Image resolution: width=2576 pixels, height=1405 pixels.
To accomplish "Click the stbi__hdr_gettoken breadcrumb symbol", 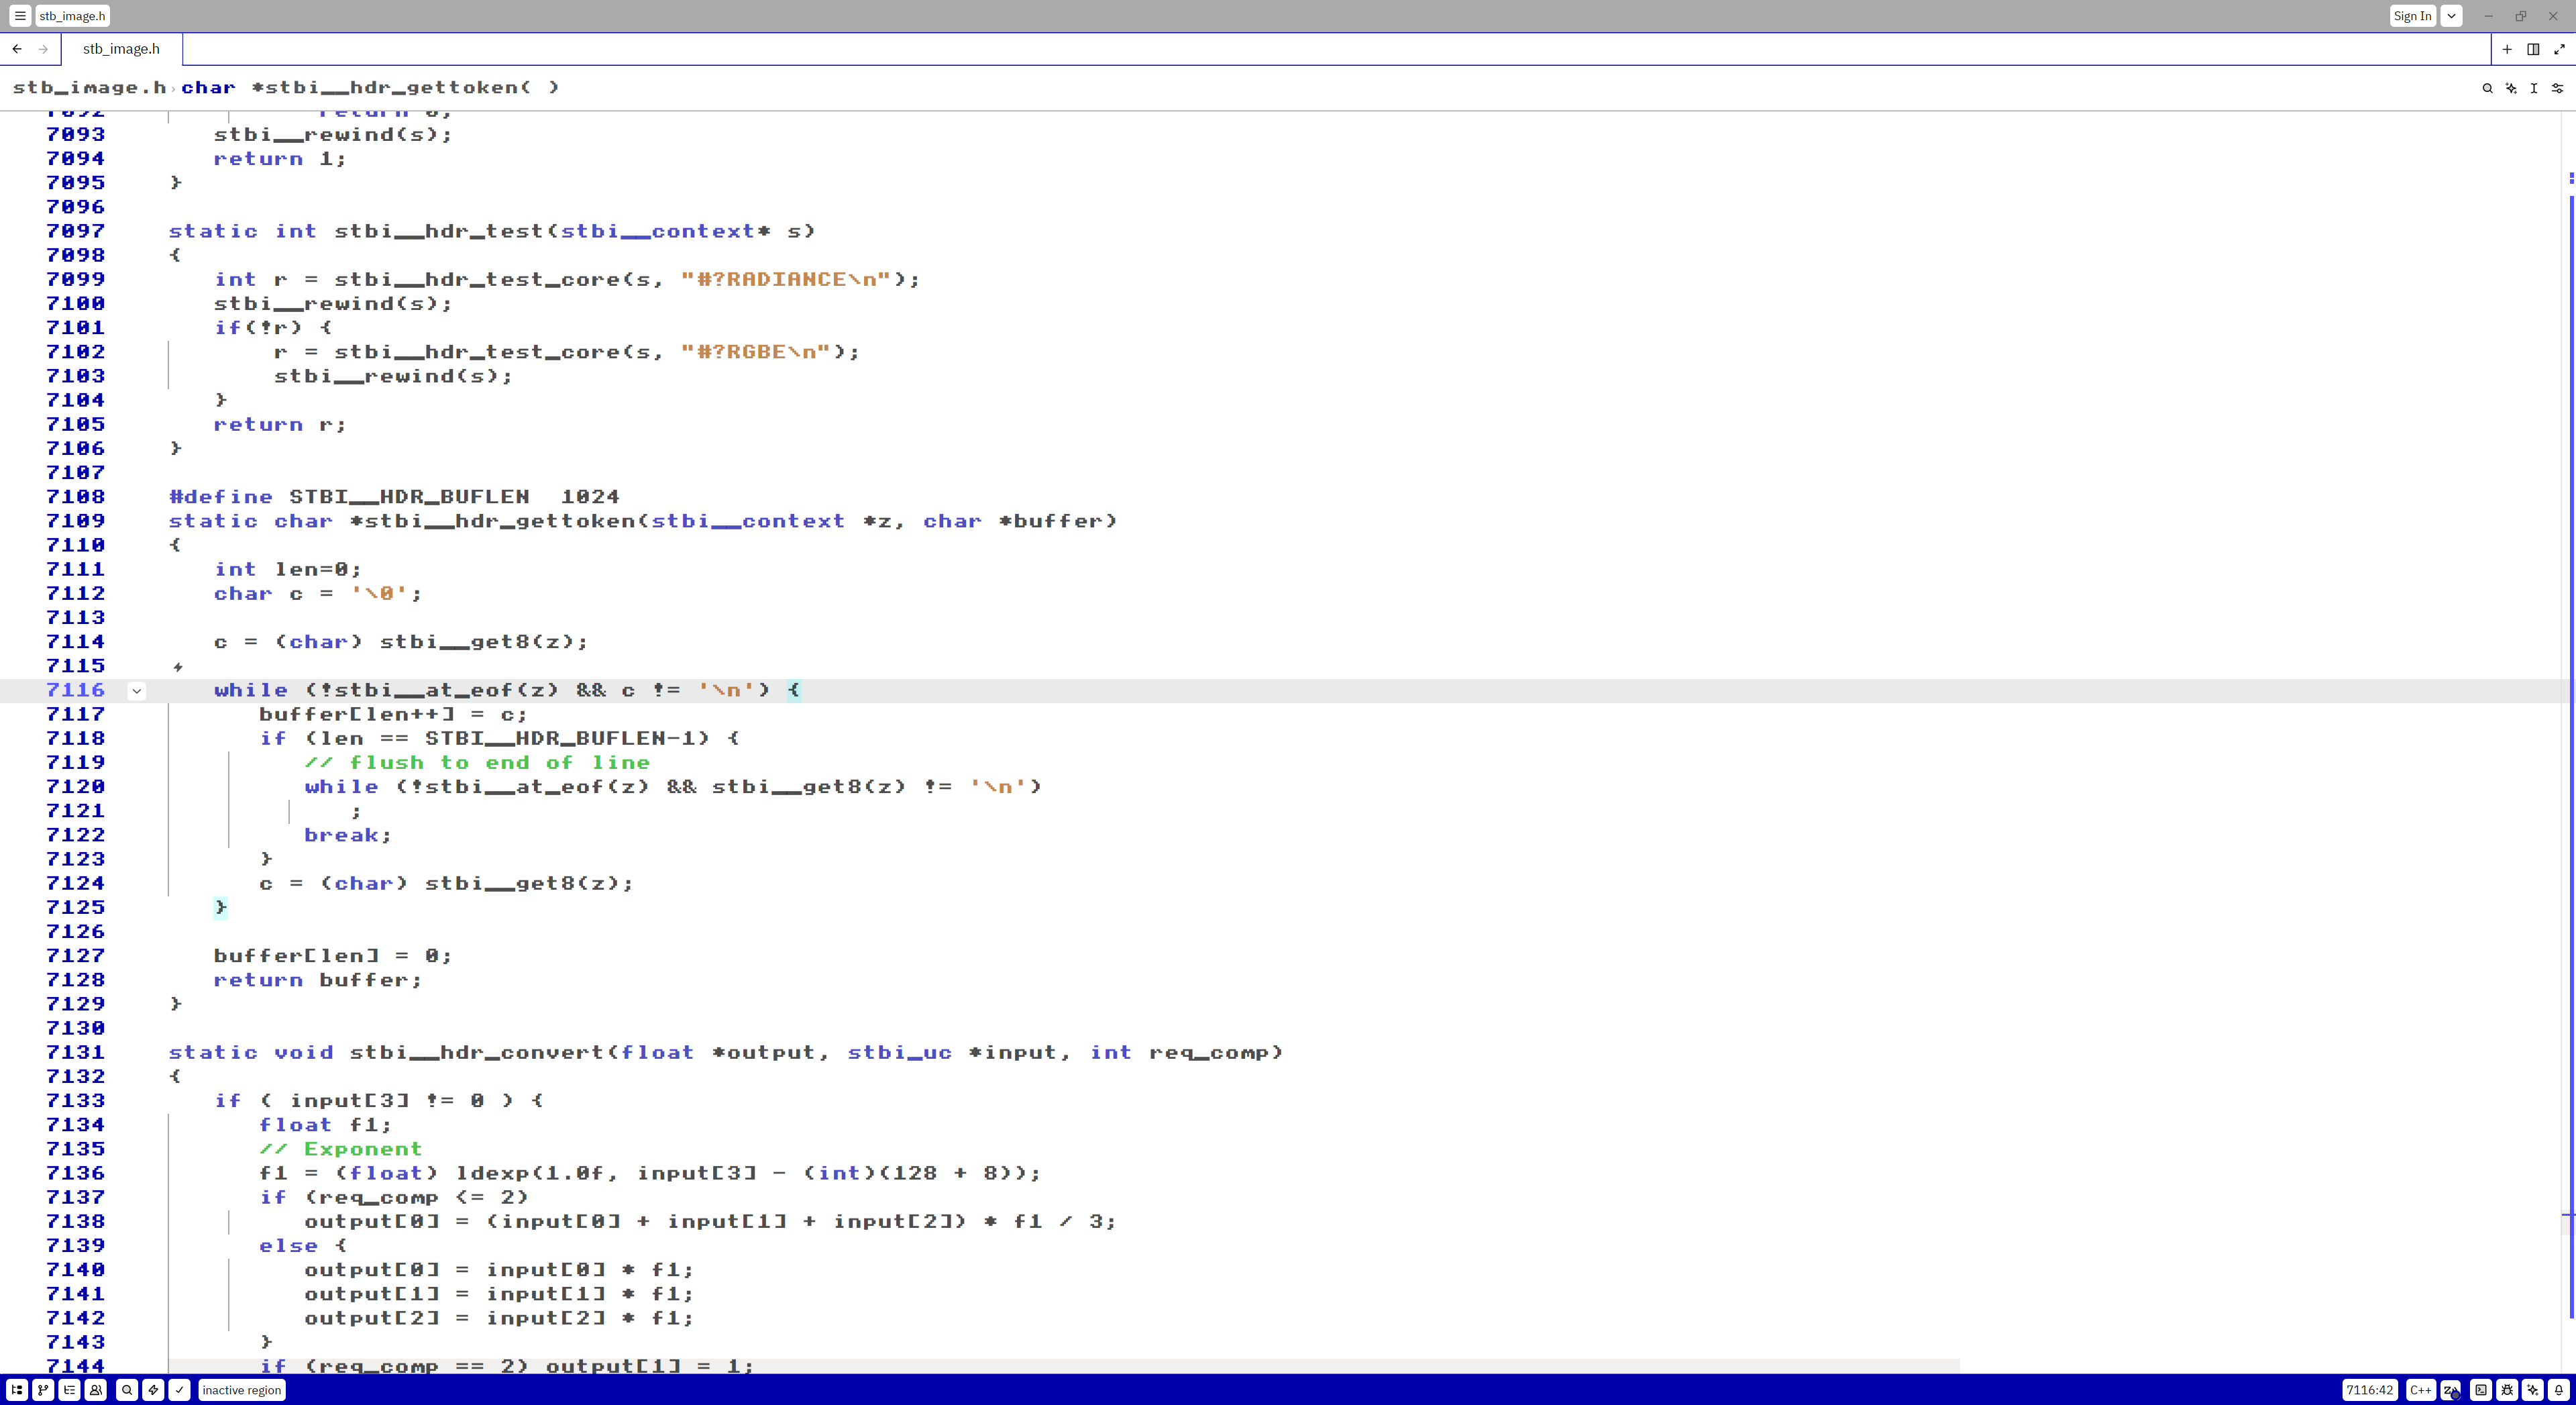I will [x=370, y=87].
